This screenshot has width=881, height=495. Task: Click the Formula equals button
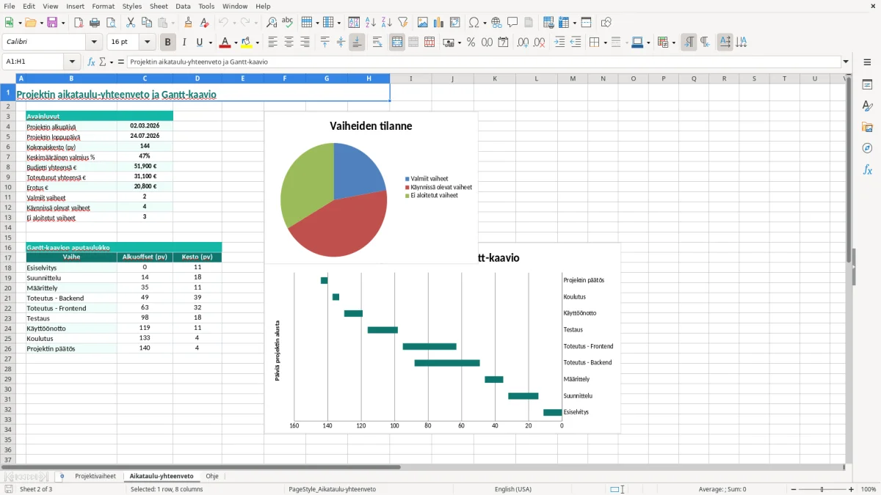(121, 62)
